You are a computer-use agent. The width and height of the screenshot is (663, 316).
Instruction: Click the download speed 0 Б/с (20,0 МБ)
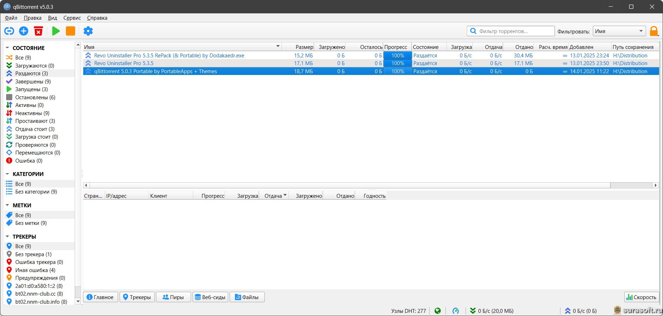(492, 311)
